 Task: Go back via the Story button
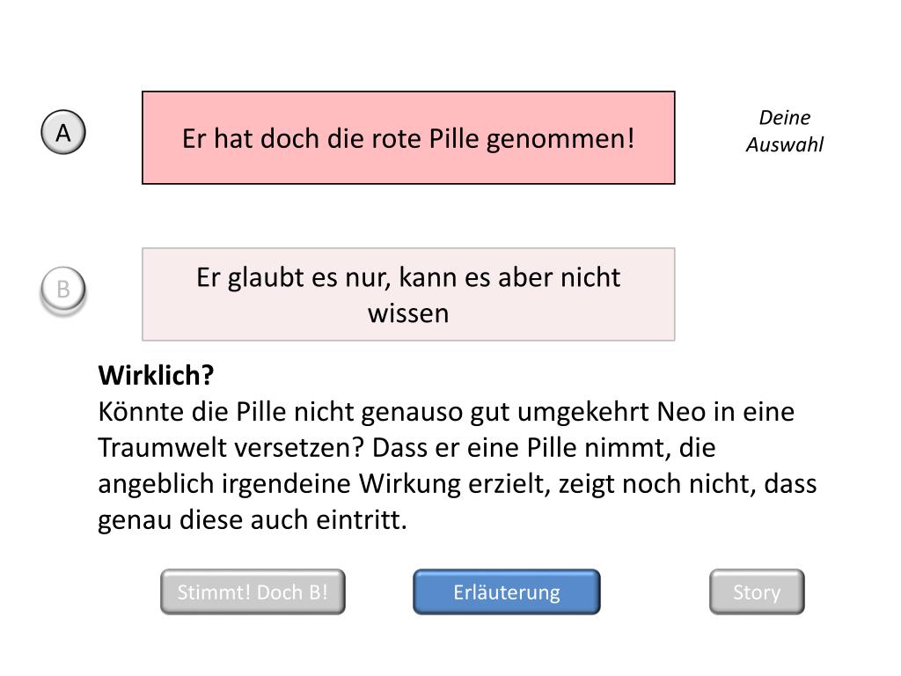(x=757, y=592)
